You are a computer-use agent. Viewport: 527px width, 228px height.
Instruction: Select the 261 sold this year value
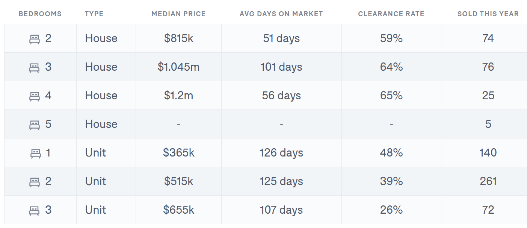point(488,181)
